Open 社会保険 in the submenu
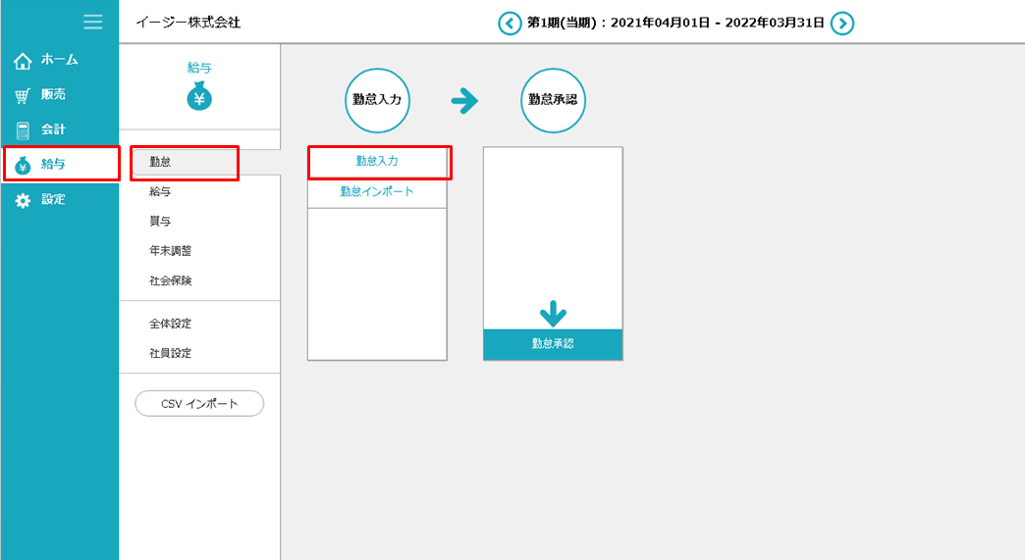Screen dimensions: 1025x560 click(x=171, y=280)
